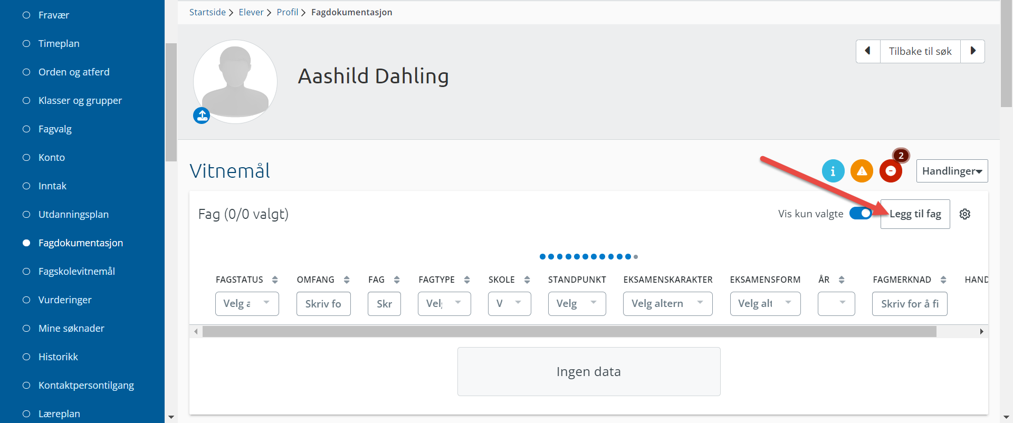
Task: Open the Handlinger dropdown
Action: (x=952, y=171)
